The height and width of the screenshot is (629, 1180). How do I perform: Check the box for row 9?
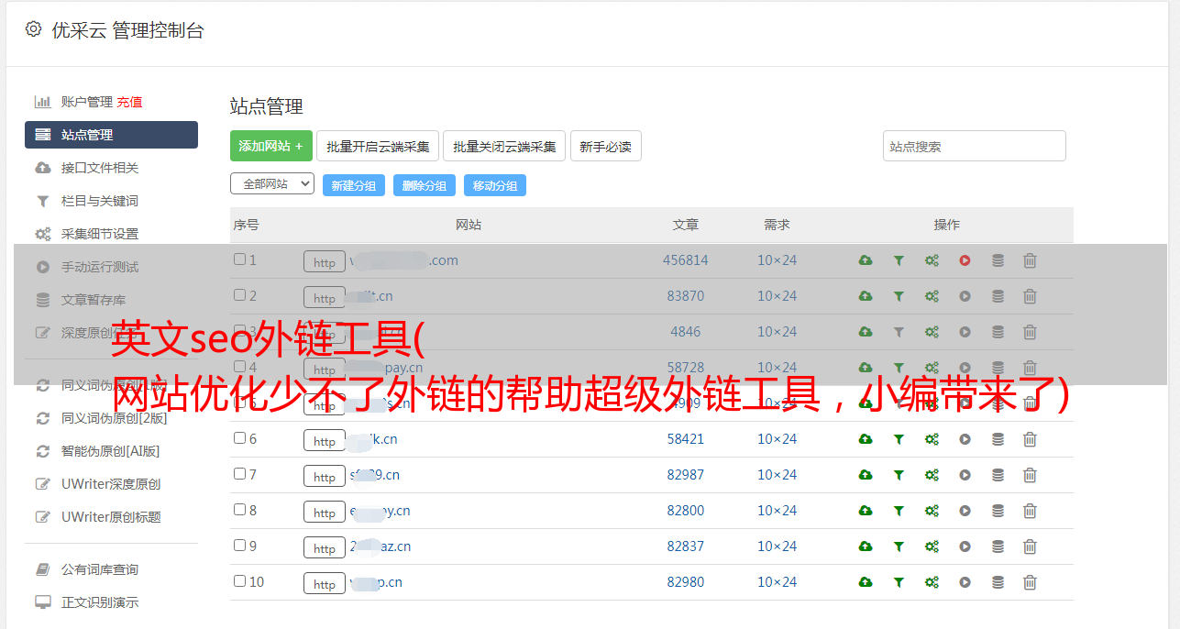point(239,546)
